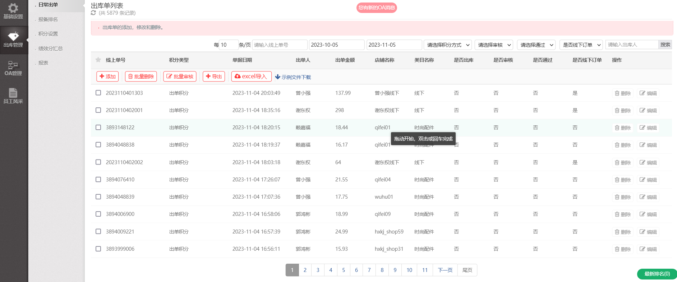Screen dimensions: 677x282
Task: Open 请选择通过 dropdown
Action: pyautogui.click(x=536, y=45)
